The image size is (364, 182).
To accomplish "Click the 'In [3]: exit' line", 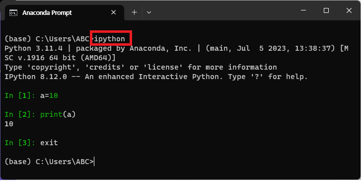I will coord(31,143).
